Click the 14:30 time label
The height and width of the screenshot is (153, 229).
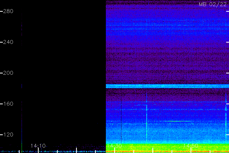pos(114,146)
